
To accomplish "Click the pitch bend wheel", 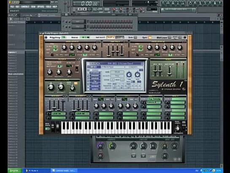I will point(53,126).
